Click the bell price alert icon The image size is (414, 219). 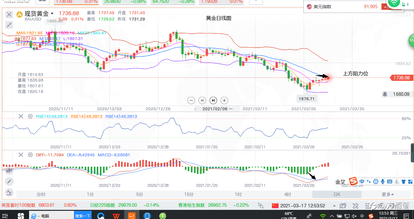385,94
